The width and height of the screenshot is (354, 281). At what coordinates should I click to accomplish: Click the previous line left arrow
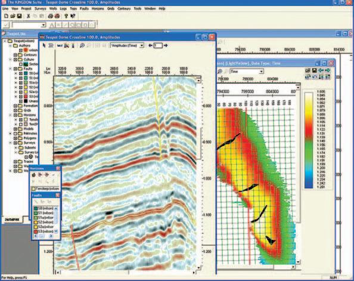[150, 45]
